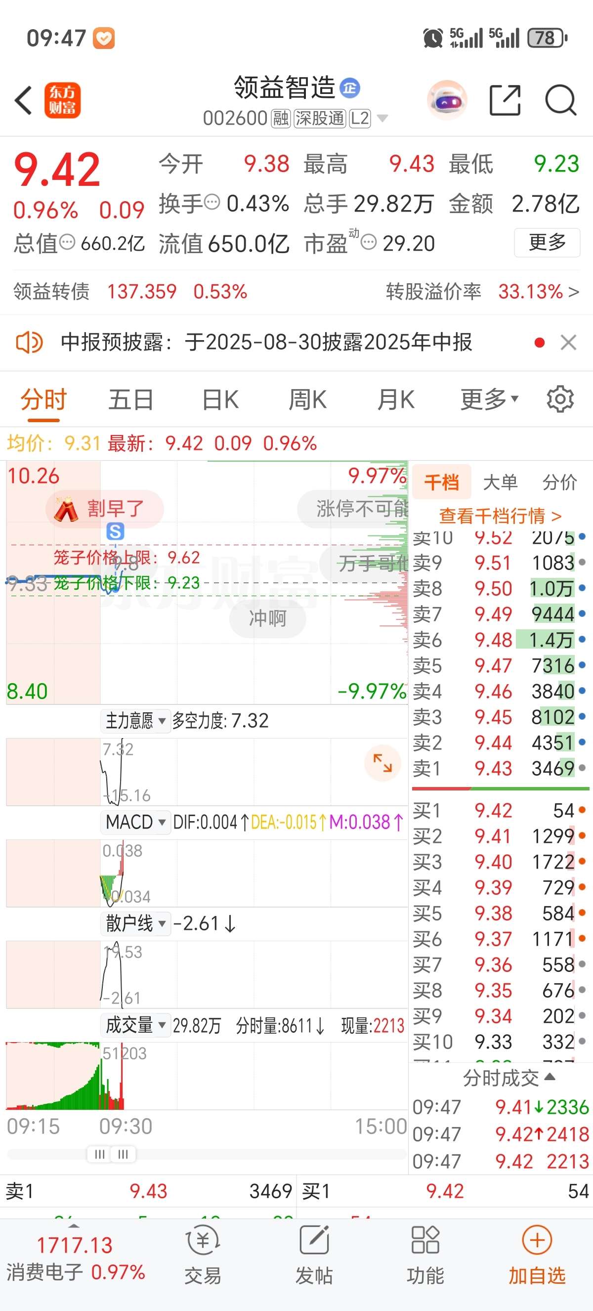The height and width of the screenshot is (1311, 593).
Task: Tap the battery 78 status indicator
Action: 547,38
